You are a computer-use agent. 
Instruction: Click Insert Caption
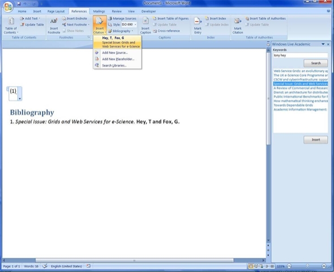coord(145,25)
